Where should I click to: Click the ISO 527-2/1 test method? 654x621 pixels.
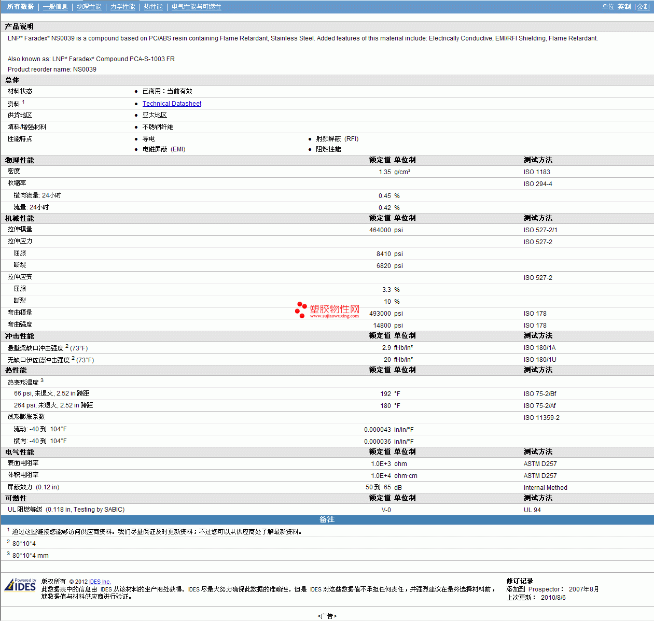[x=540, y=230]
